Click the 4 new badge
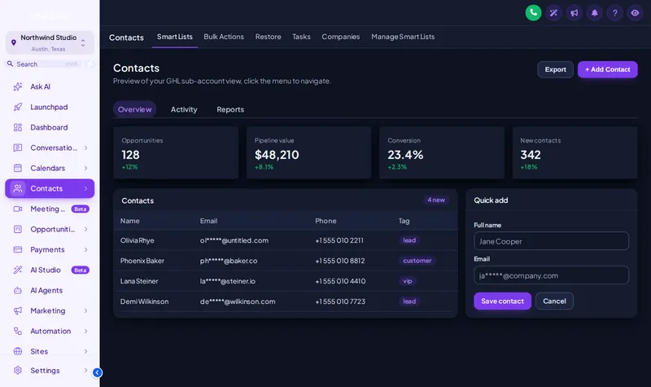Viewport: 651px width, 387px height. pos(436,200)
